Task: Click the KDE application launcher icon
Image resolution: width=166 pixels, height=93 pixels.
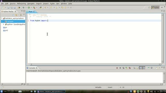Action: [x=2, y=91]
